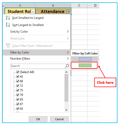Untick the checkbox for value 93
The width and height of the screenshot is (120, 124).
tap(18, 108)
